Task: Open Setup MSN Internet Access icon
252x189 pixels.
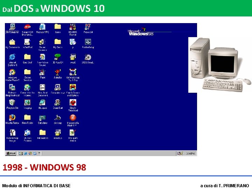Action: tap(28, 30)
